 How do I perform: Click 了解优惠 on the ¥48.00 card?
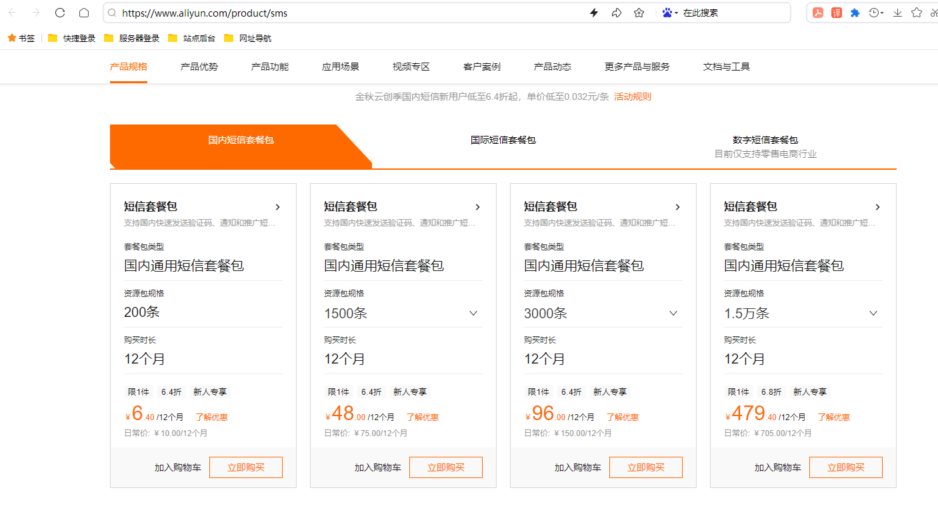click(423, 417)
